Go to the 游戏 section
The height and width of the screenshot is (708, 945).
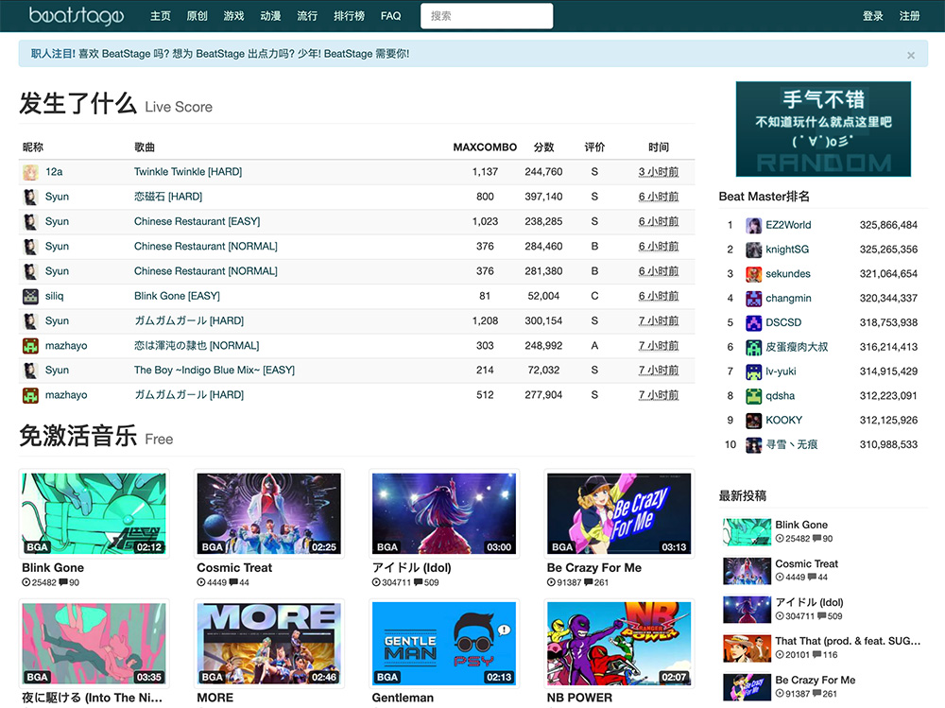tap(233, 16)
